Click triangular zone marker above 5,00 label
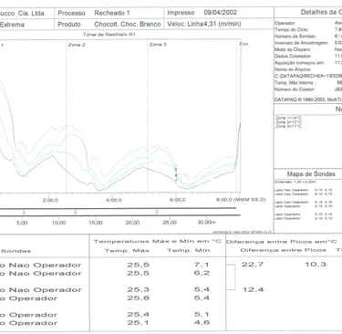 24,212
